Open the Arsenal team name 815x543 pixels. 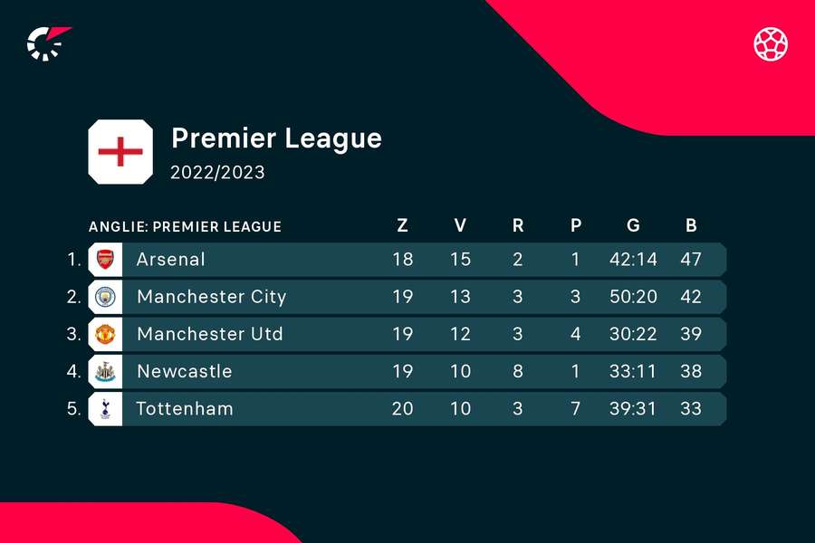coord(170,260)
